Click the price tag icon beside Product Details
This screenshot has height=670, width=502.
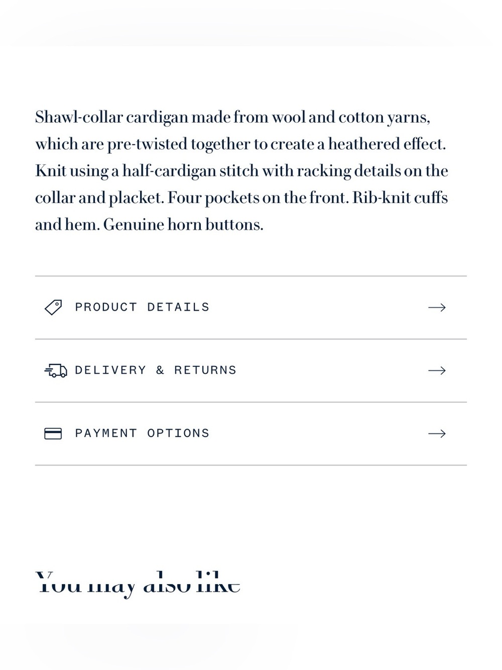point(53,307)
